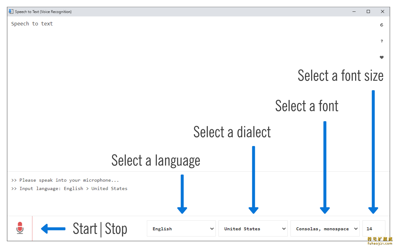The height and width of the screenshot is (248, 397).
Task: Open the English language dropdown
Action: [x=181, y=228]
